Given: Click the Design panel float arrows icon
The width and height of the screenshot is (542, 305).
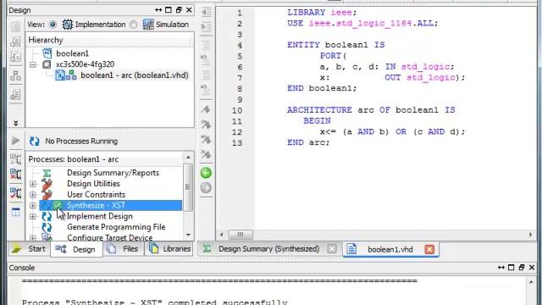Looking at the screenshot, I should click(158, 10).
